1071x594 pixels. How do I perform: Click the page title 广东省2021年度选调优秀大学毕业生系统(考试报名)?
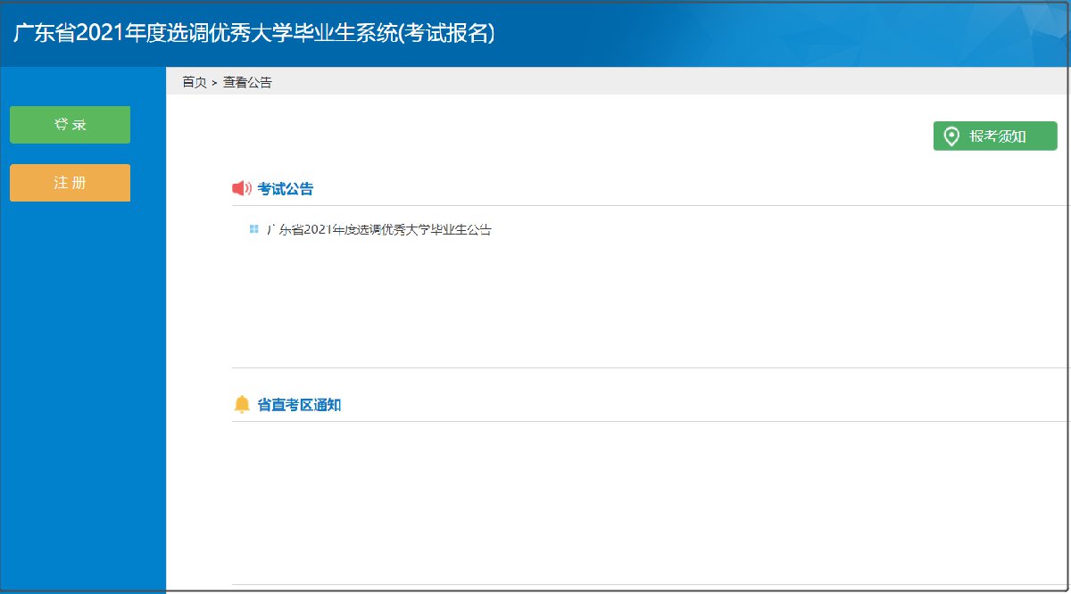point(254,33)
